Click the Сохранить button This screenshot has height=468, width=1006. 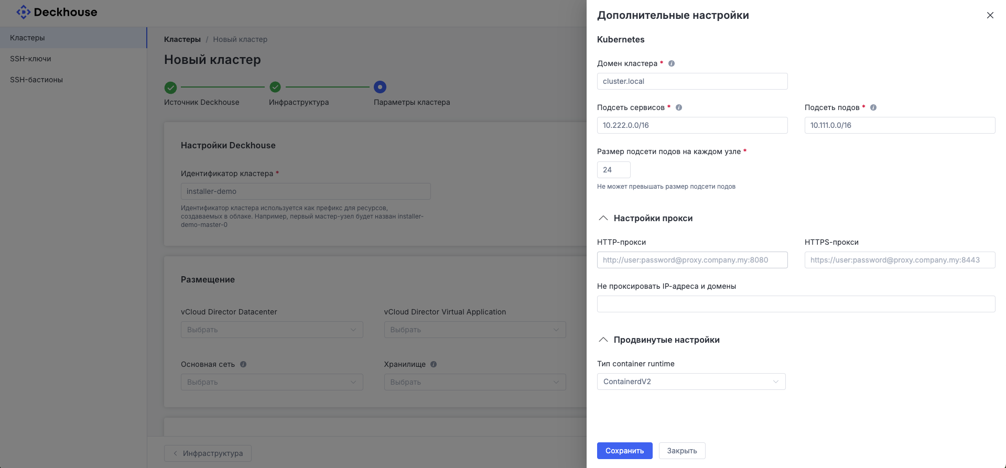[x=624, y=451]
